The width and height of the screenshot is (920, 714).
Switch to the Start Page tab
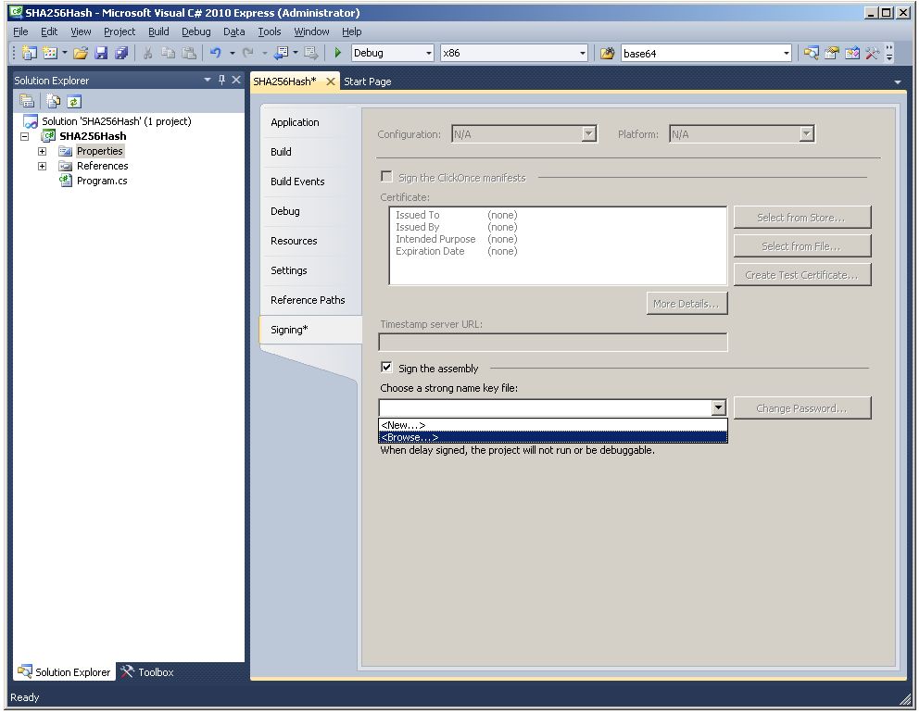367,81
